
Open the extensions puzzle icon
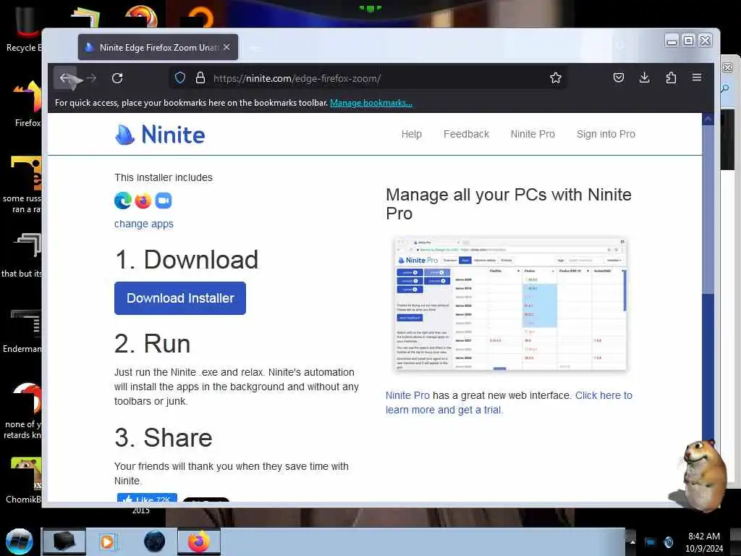(x=671, y=77)
